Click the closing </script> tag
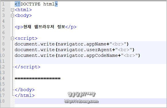 coord(28,67)
